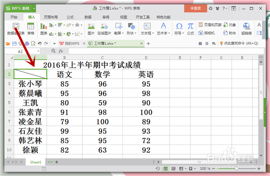
Task: Zoom in with the plus button
Action: [x=259, y=169]
